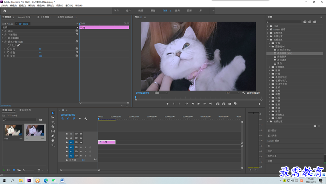
Task: Select the Track Select Forward tool
Action: click(53, 118)
